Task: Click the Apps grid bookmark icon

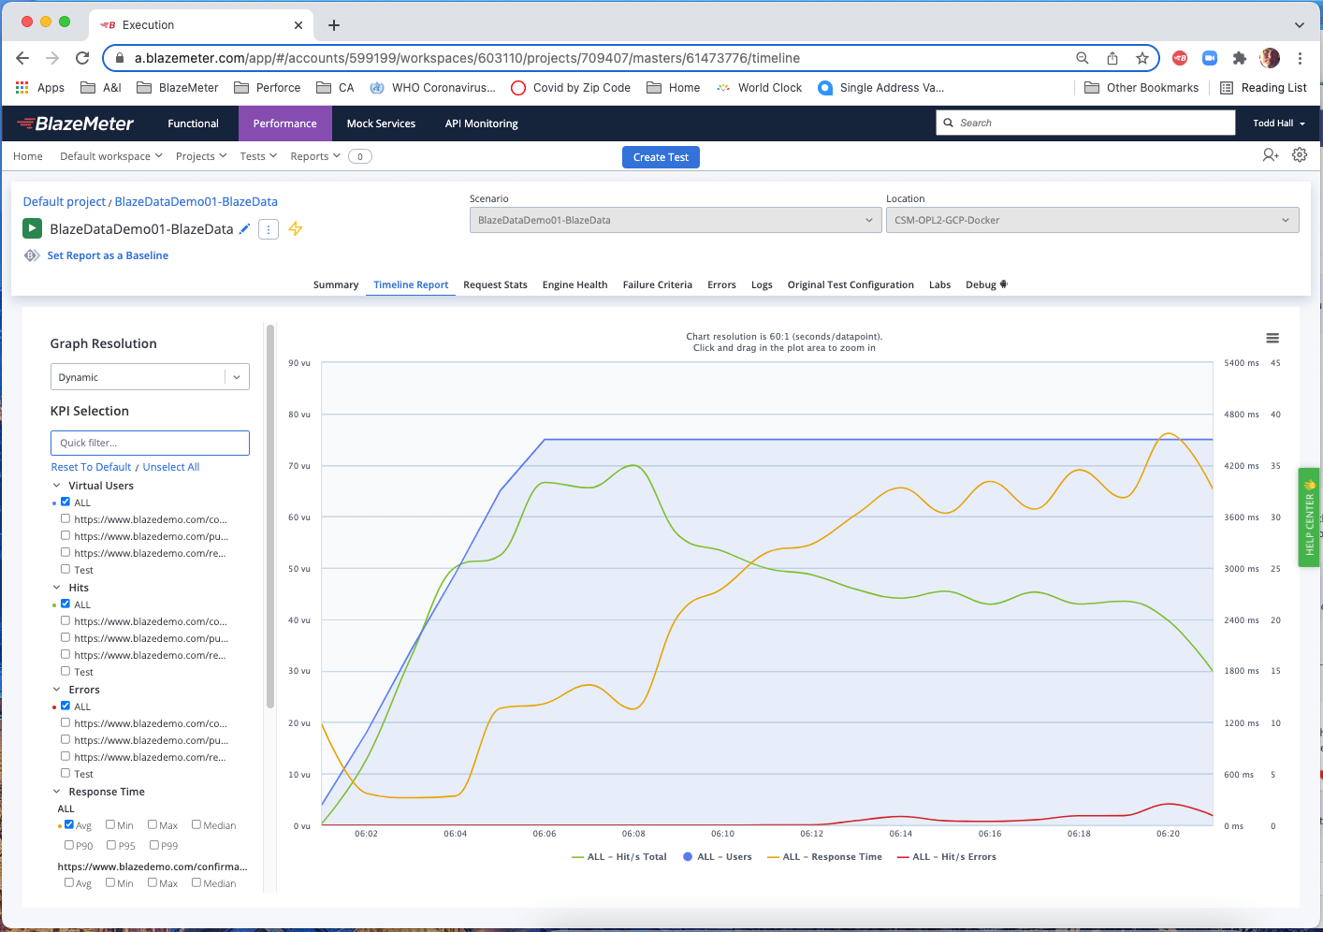Action: [22, 88]
